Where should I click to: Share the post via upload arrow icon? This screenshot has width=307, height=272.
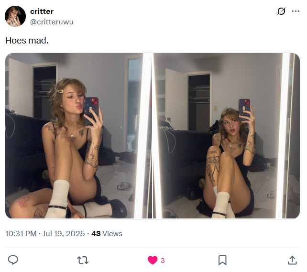click(x=292, y=260)
